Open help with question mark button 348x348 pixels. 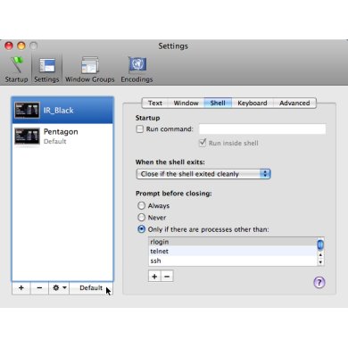click(319, 282)
